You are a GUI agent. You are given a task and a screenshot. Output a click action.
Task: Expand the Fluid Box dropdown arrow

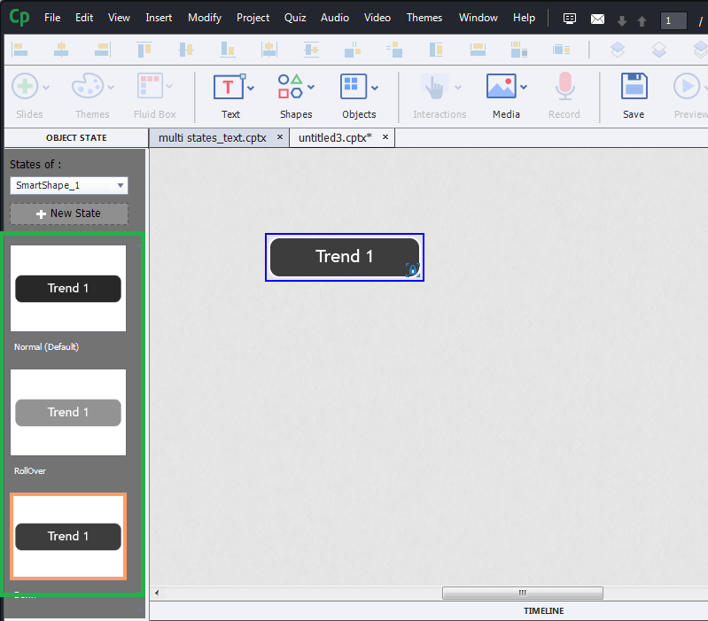point(169,86)
